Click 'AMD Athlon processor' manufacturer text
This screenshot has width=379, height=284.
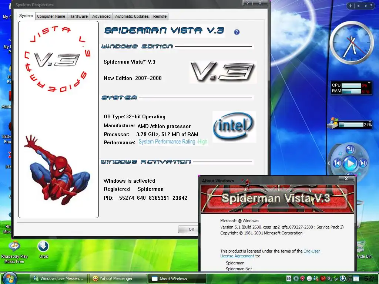coord(164,126)
